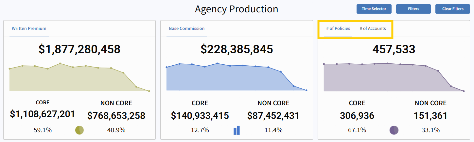This screenshot has height=142, width=474.
Task: Click the olive pie chart icon
Action: (x=79, y=130)
